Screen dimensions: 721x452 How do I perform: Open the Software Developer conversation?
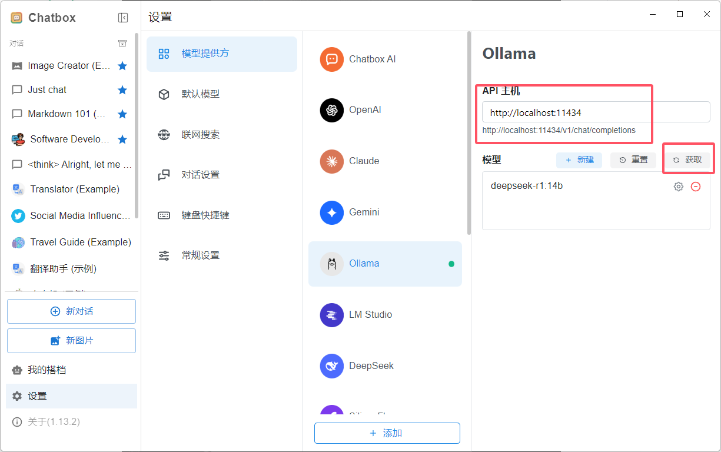(70, 139)
